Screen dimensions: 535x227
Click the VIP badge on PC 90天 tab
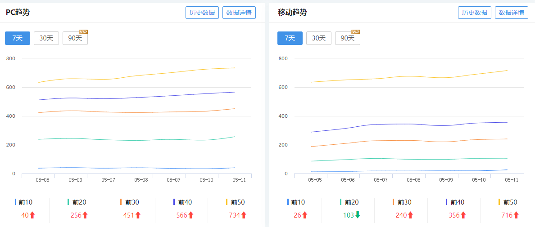[x=83, y=32]
